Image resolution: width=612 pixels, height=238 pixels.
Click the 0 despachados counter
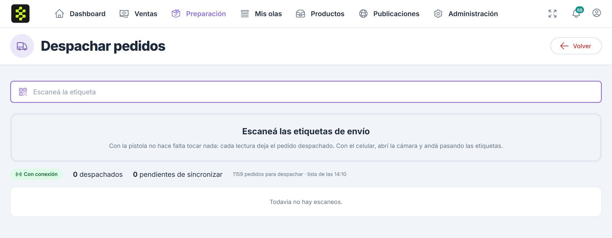(98, 174)
